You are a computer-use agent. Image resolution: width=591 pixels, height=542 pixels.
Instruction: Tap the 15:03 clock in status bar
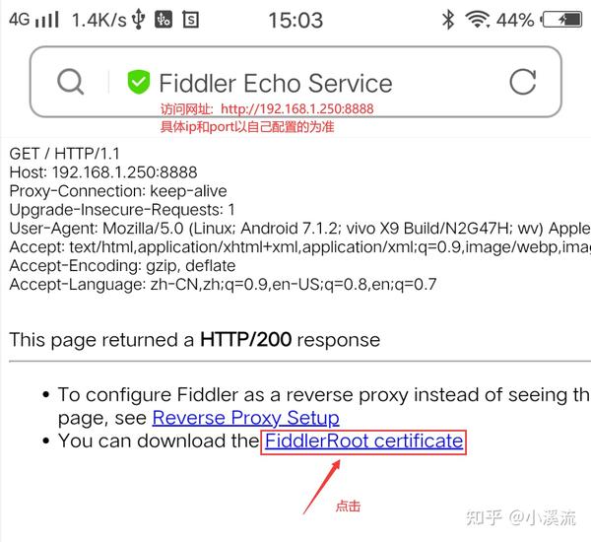(295, 20)
